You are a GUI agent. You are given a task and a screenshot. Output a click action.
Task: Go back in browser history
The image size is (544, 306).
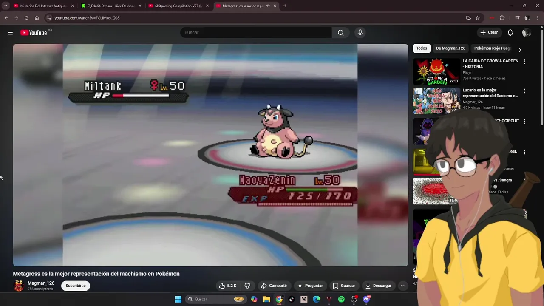coord(6,18)
